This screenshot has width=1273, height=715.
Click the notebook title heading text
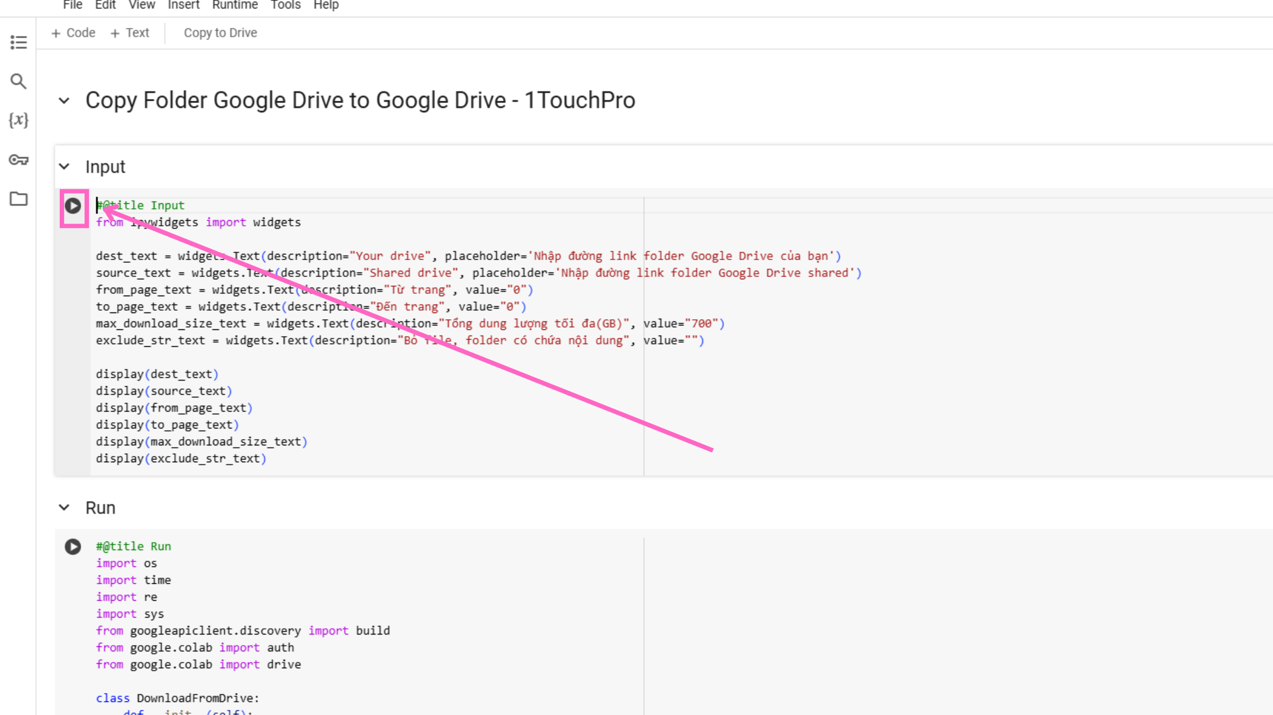(360, 101)
